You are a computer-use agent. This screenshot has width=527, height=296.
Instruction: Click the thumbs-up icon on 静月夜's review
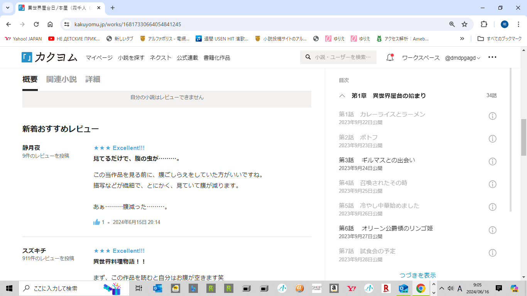click(x=96, y=222)
